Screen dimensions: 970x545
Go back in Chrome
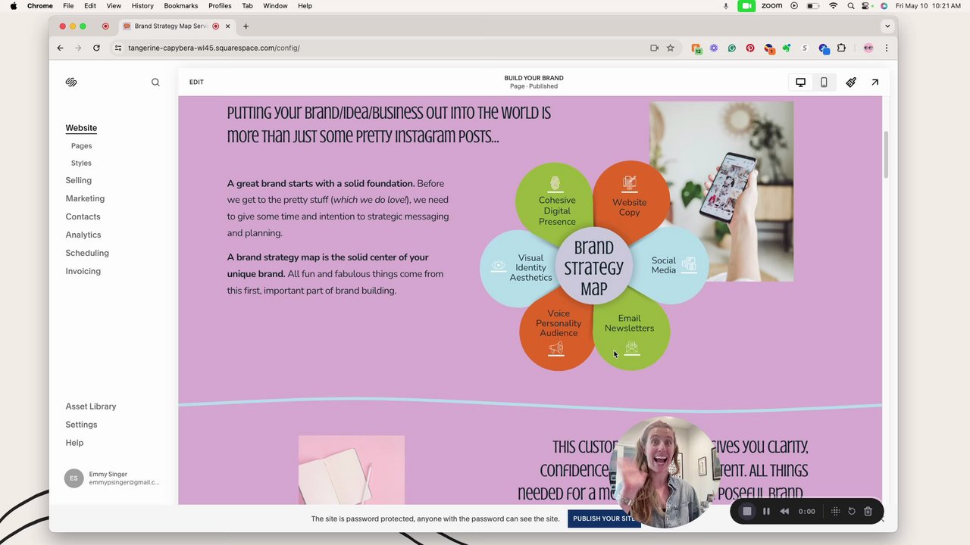[x=61, y=48]
